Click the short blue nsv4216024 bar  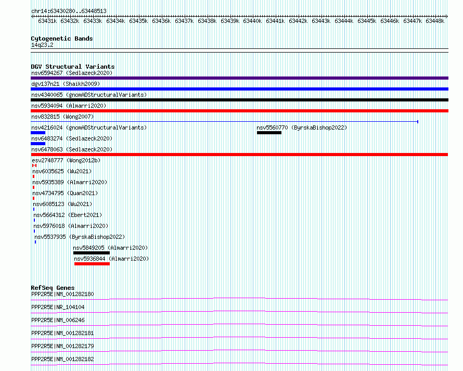pos(38,133)
